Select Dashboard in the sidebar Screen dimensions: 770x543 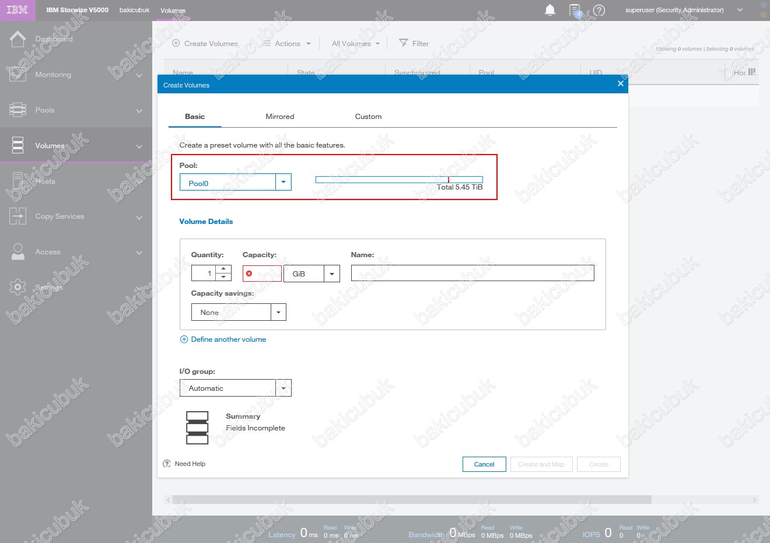click(54, 39)
